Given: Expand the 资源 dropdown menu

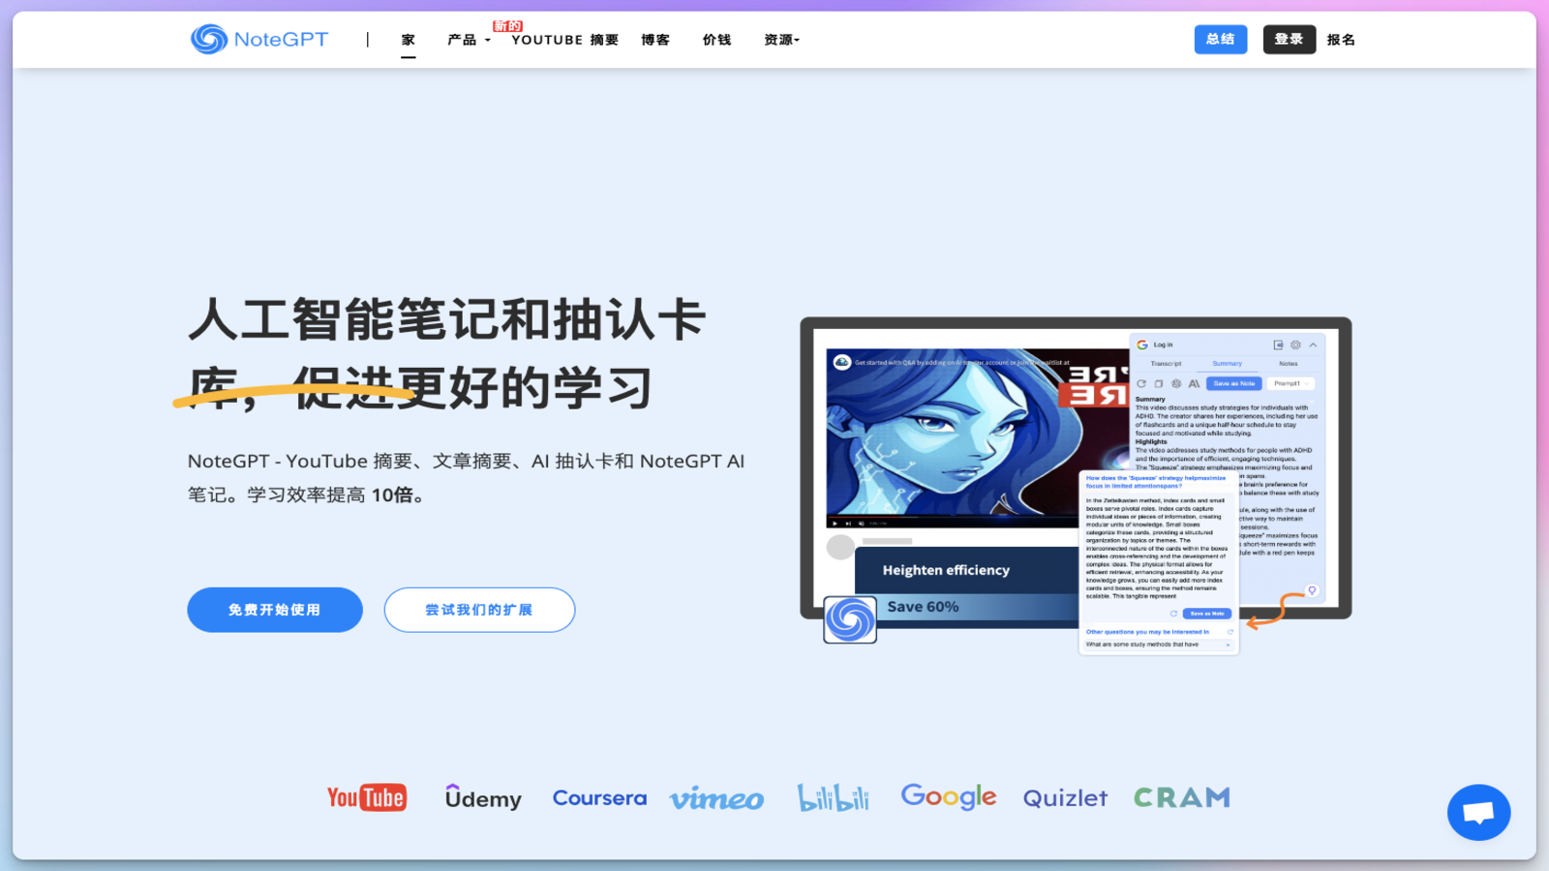Looking at the screenshot, I should point(781,40).
